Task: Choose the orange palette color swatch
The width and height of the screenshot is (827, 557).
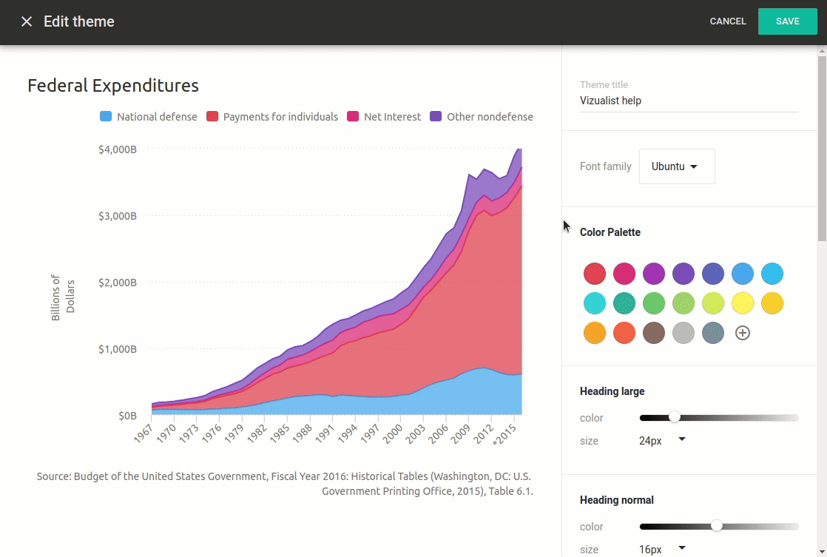Action: pos(595,333)
